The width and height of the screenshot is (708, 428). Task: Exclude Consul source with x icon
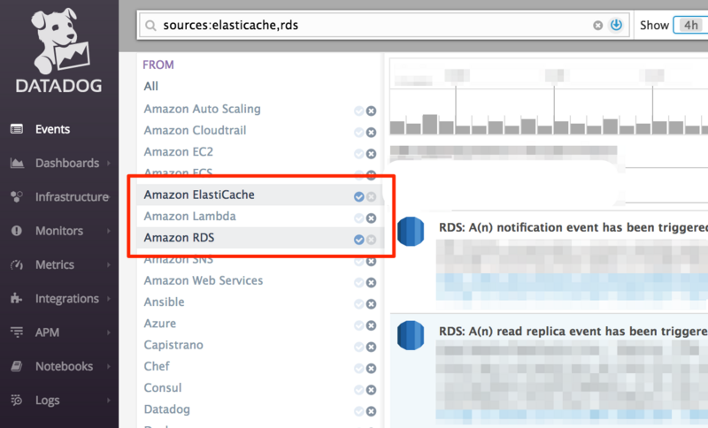371,390
